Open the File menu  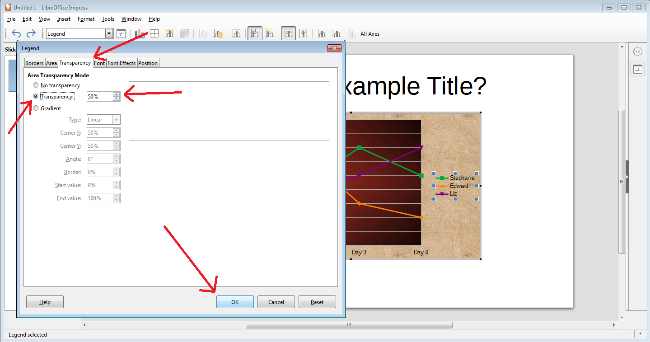coord(11,19)
